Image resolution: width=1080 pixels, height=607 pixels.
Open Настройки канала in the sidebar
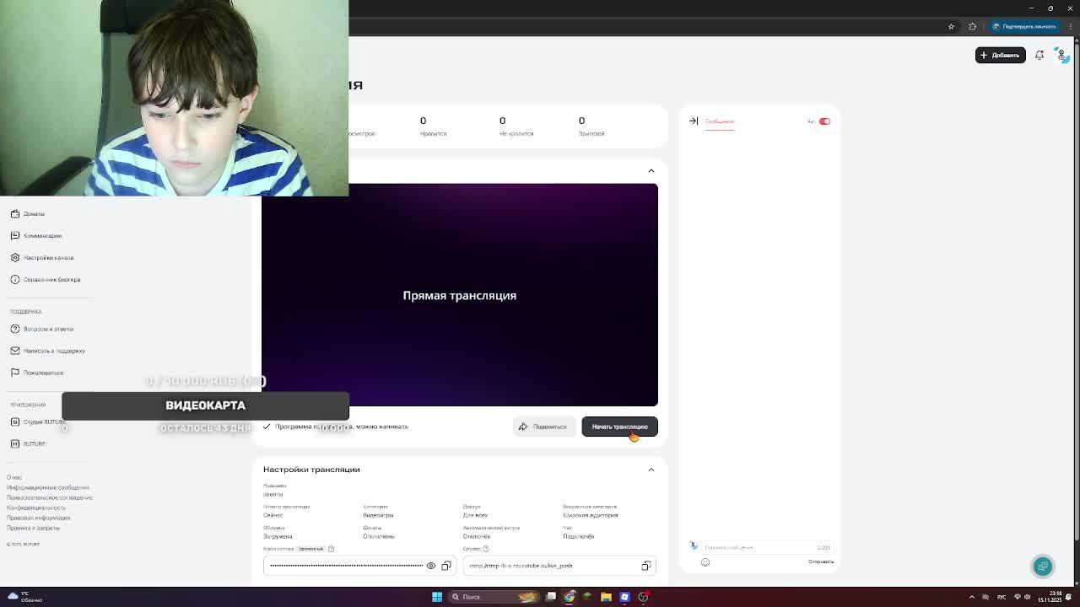(x=48, y=258)
